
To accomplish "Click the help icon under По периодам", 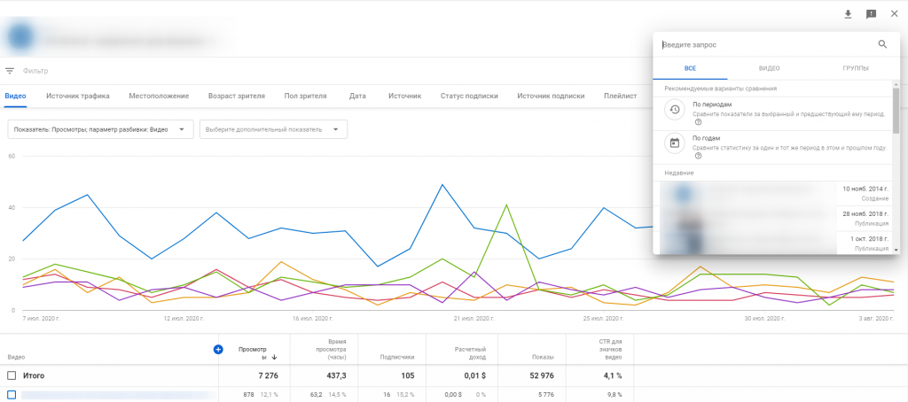I will coord(698,122).
